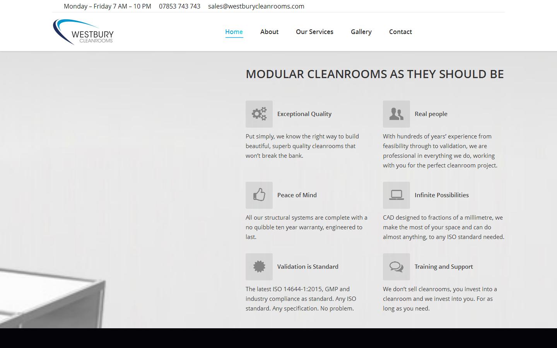Click the sales@westburycleanrooms.com email link
The width and height of the screenshot is (557, 348).
256,6
